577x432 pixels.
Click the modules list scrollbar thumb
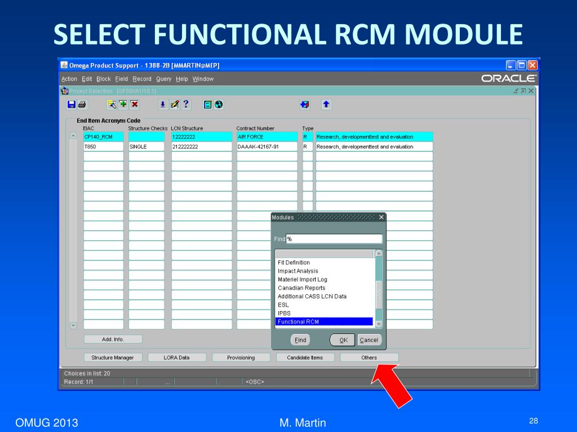[x=379, y=295]
